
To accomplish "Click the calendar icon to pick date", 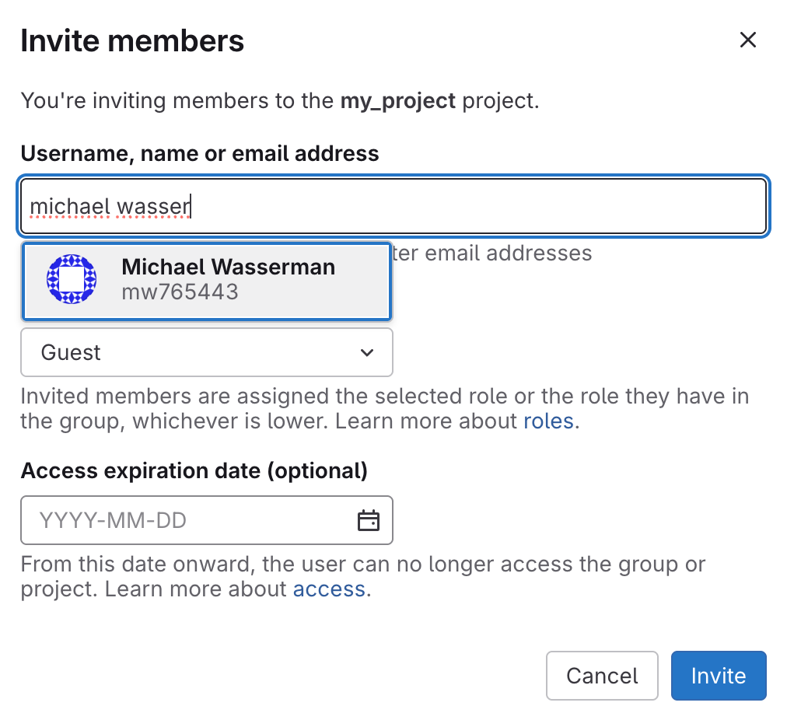I will (x=368, y=520).
